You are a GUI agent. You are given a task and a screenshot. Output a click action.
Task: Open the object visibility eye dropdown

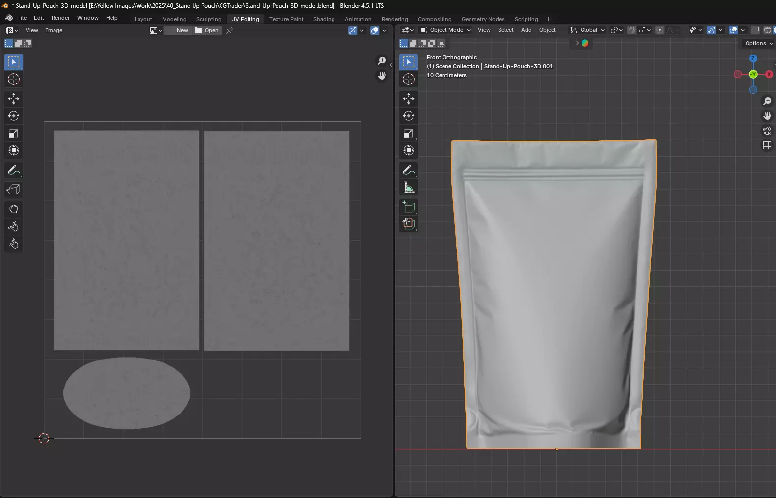[695, 30]
